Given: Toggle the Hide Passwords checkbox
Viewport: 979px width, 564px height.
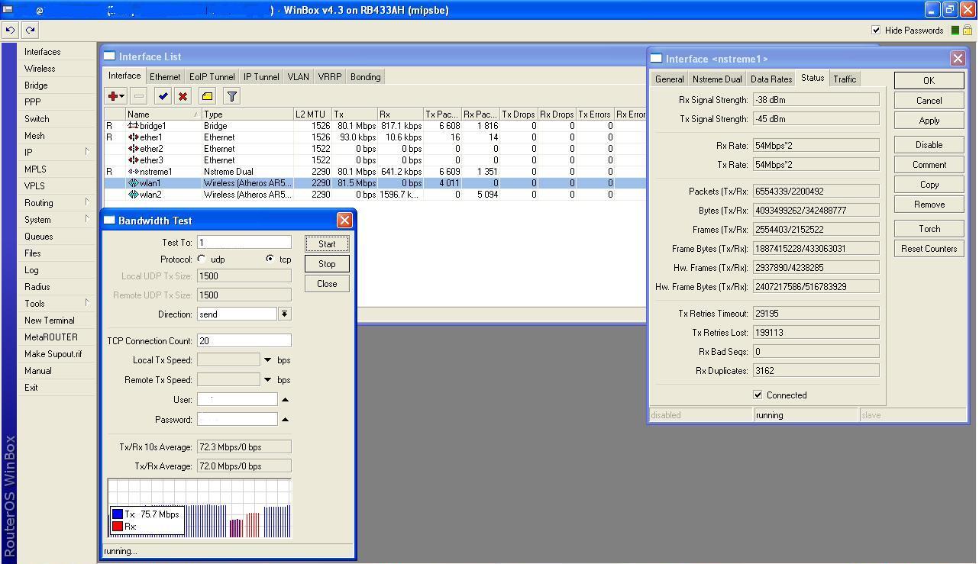Looking at the screenshot, I should 876,30.
